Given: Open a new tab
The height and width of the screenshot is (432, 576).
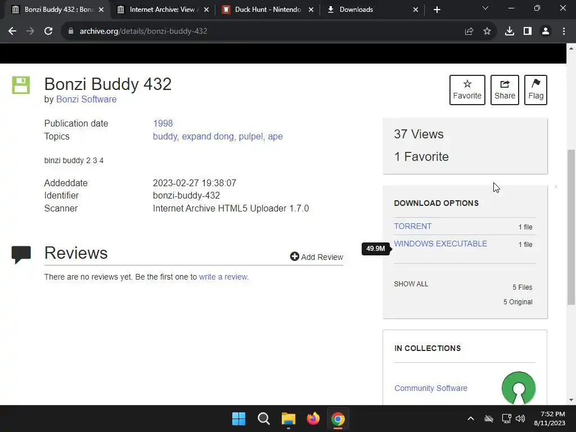Looking at the screenshot, I should 436,10.
